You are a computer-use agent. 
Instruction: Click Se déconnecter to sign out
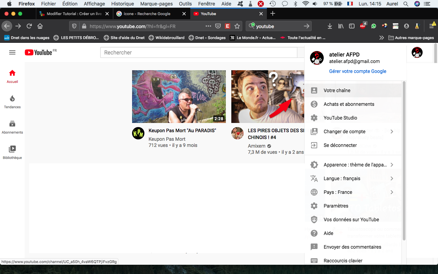340,145
